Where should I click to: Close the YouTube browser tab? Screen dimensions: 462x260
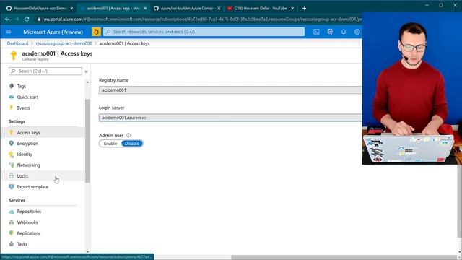point(292,8)
